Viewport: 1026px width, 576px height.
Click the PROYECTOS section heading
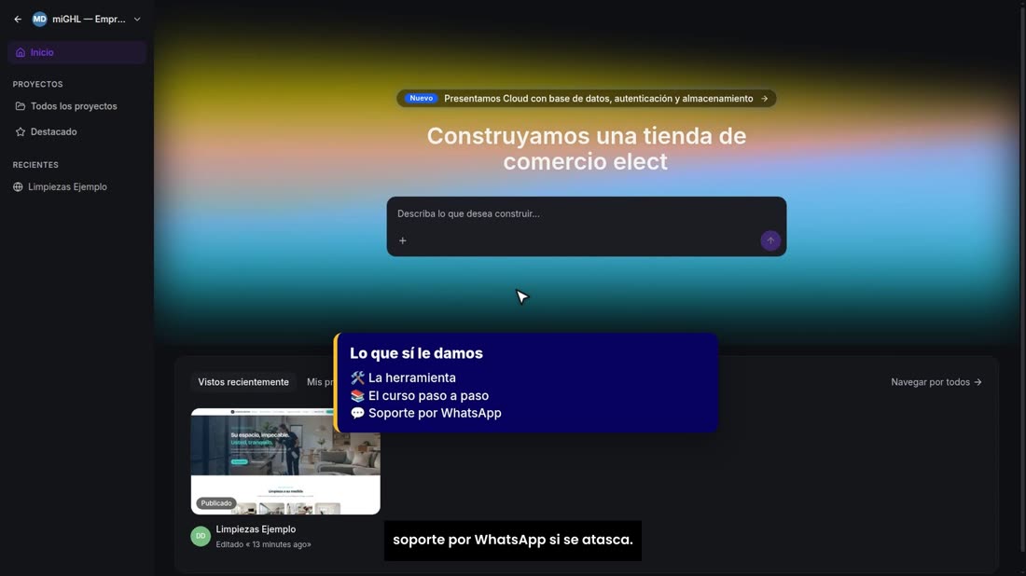tap(38, 84)
